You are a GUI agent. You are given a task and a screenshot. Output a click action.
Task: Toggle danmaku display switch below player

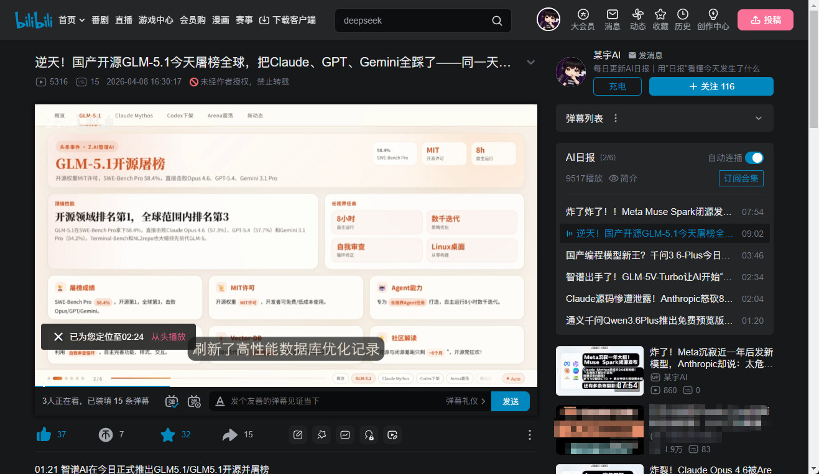(x=172, y=401)
